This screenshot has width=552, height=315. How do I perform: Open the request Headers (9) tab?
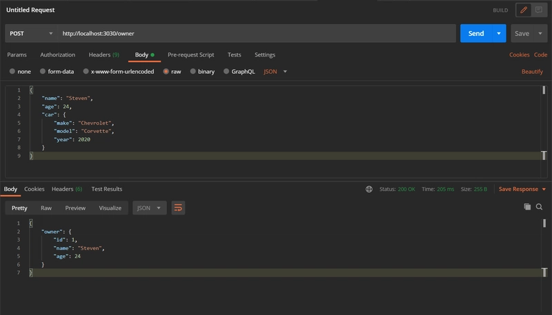pyautogui.click(x=104, y=55)
